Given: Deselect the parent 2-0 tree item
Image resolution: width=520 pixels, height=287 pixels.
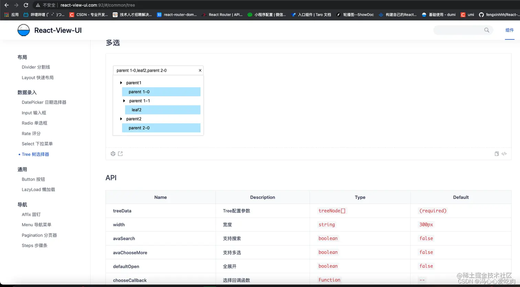Looking at the screenshot, I should pyautogui.click(x=161, y=128).
